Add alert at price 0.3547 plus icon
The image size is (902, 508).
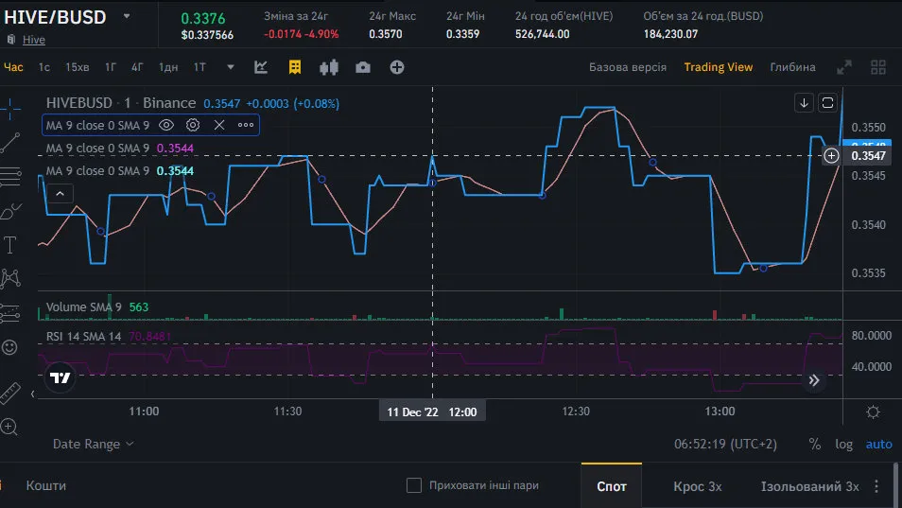(x=831, y=155)
